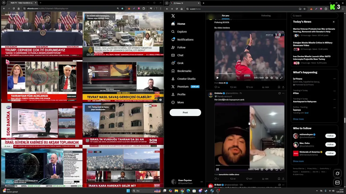This screenshot has height=194, width=346.
Task: Play the Emre JK referee video
Action: [x=217, y=78]
